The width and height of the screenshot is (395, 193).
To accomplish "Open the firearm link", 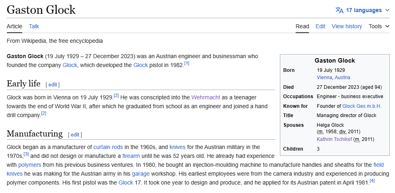I will [131, 156].
